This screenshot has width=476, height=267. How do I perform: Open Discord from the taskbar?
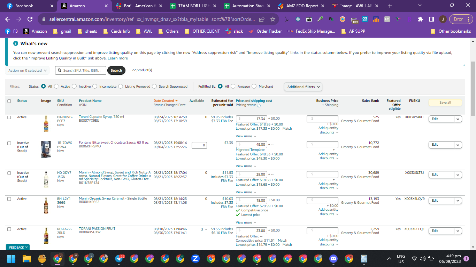pyautogui.click(x=333, y=259)
